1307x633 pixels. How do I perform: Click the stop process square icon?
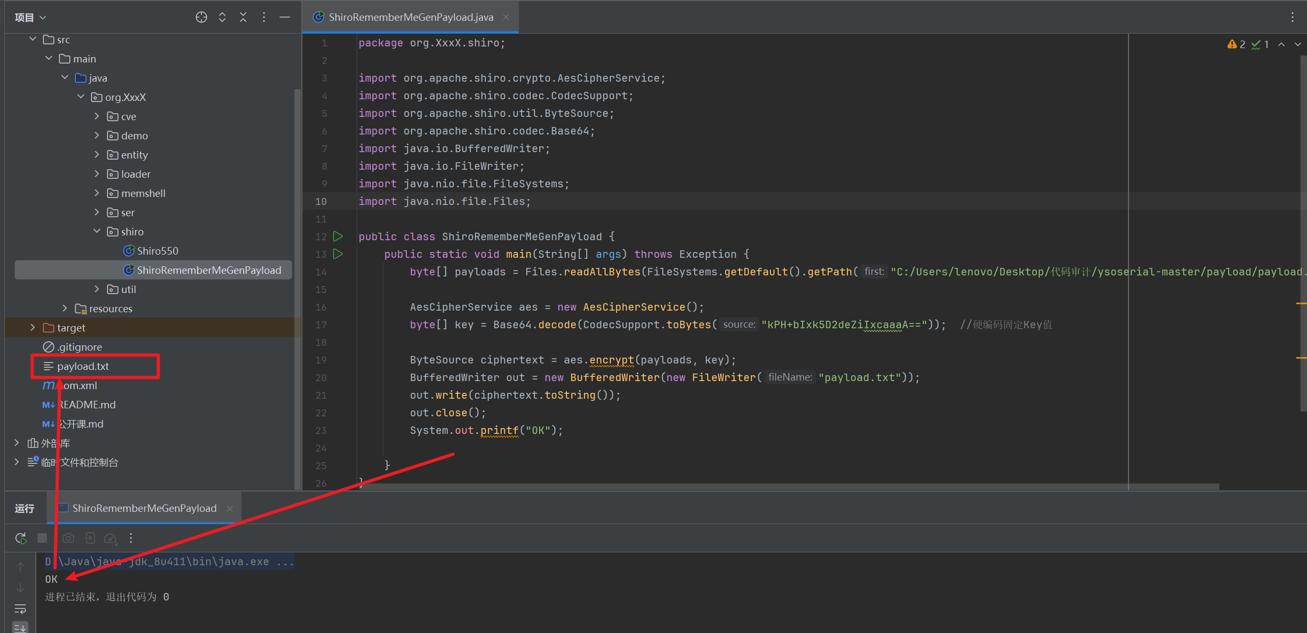42,538
